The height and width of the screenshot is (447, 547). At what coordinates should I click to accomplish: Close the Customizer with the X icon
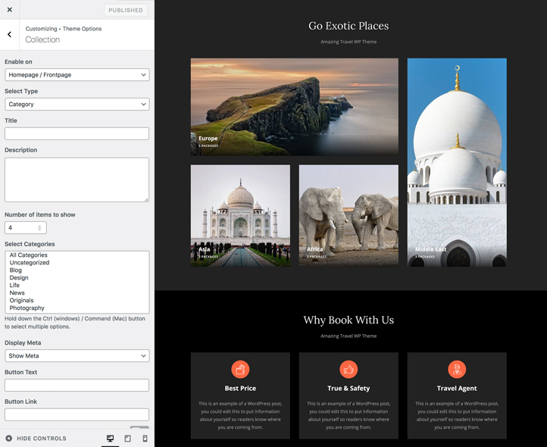tap(10, 10)
